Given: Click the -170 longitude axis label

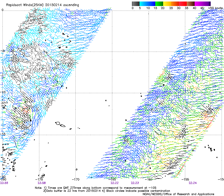Looking at the screenshot, I should click(x=76, y=179).
